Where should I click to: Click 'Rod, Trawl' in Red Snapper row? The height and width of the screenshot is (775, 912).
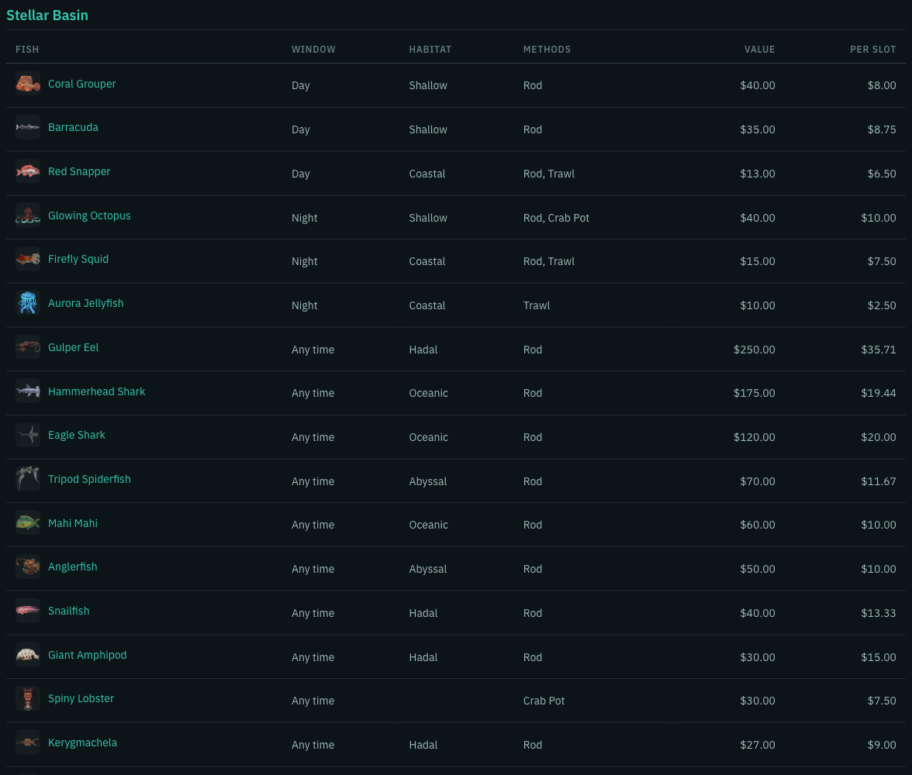548,174
